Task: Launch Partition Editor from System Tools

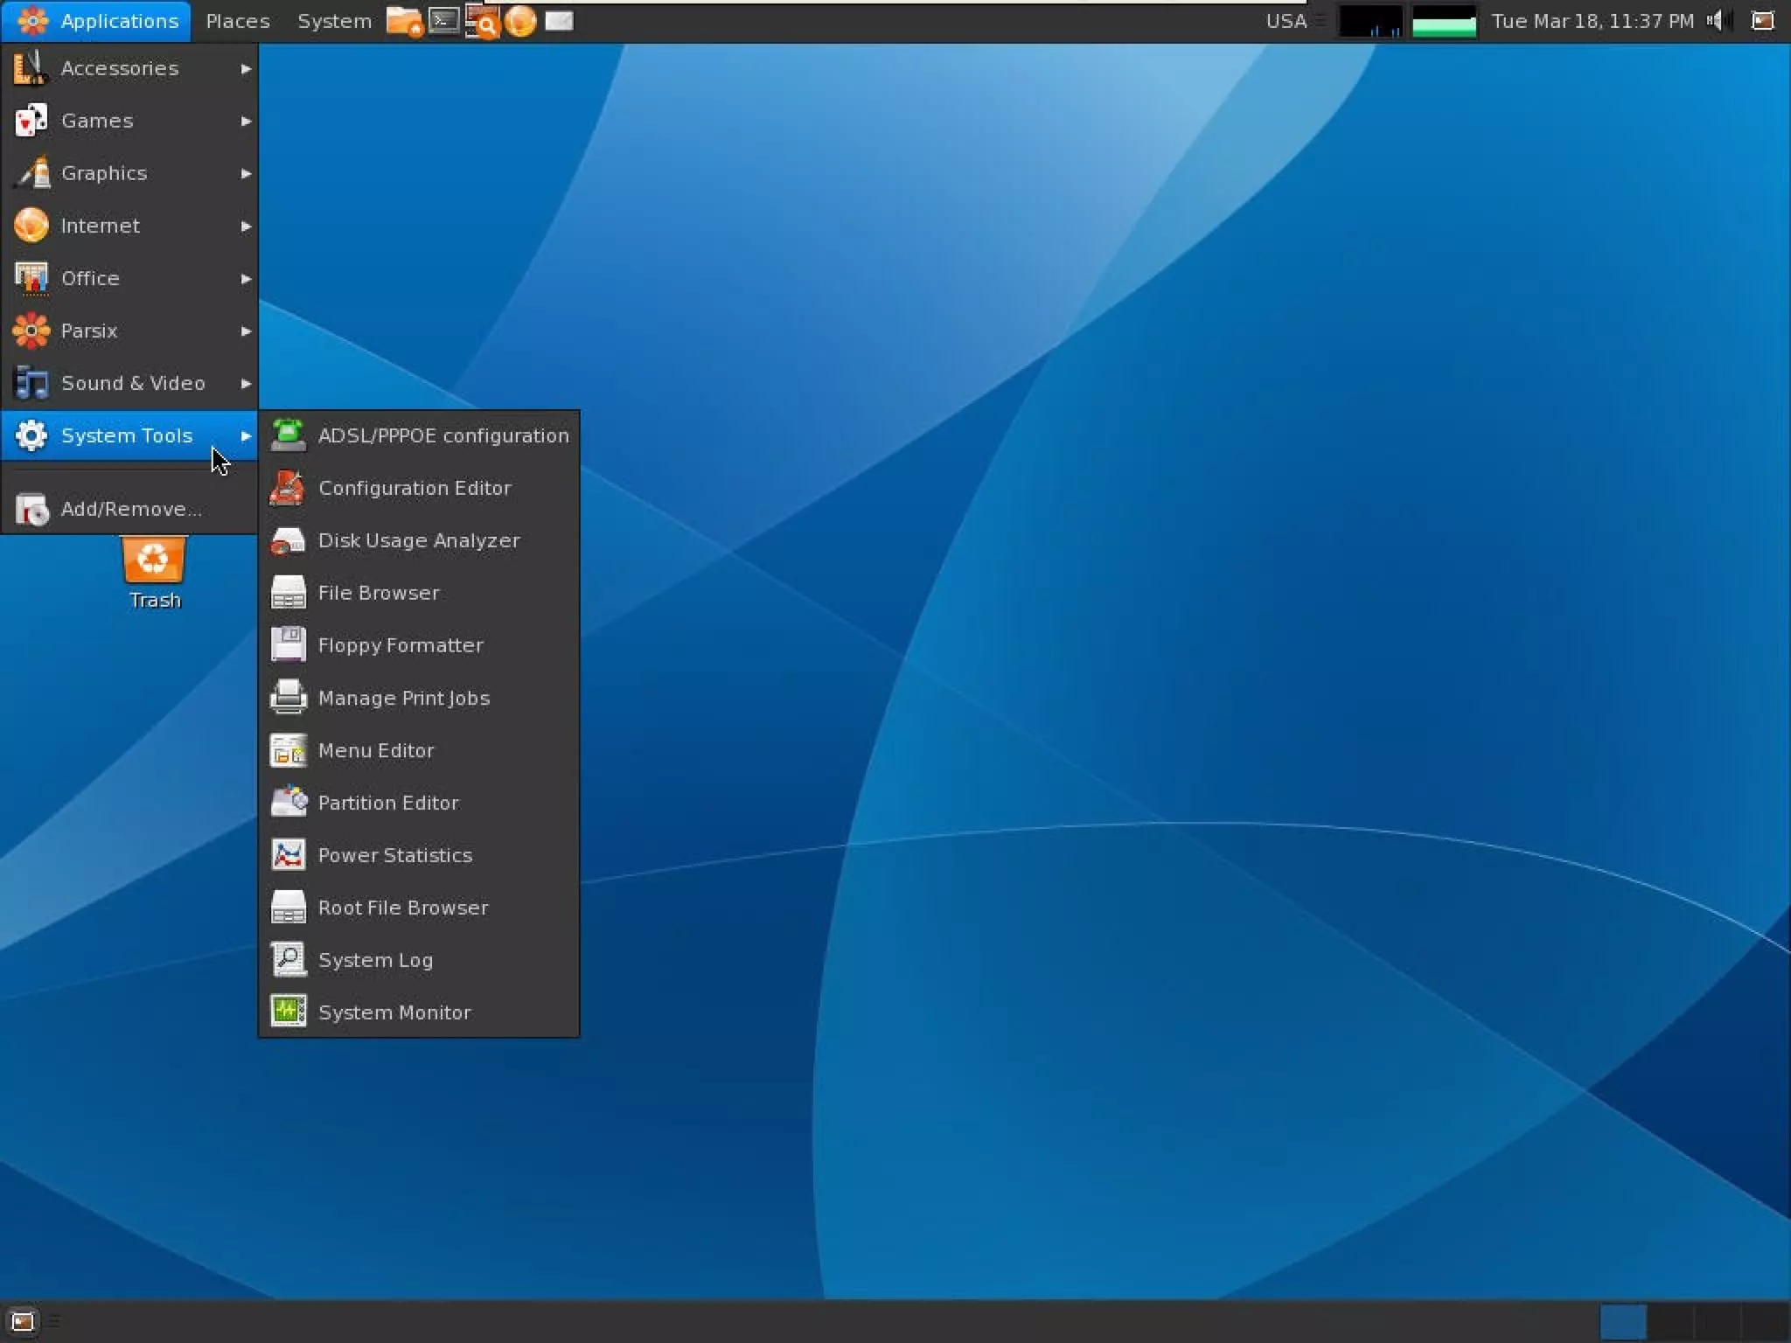Action: [x=387, y=802]
